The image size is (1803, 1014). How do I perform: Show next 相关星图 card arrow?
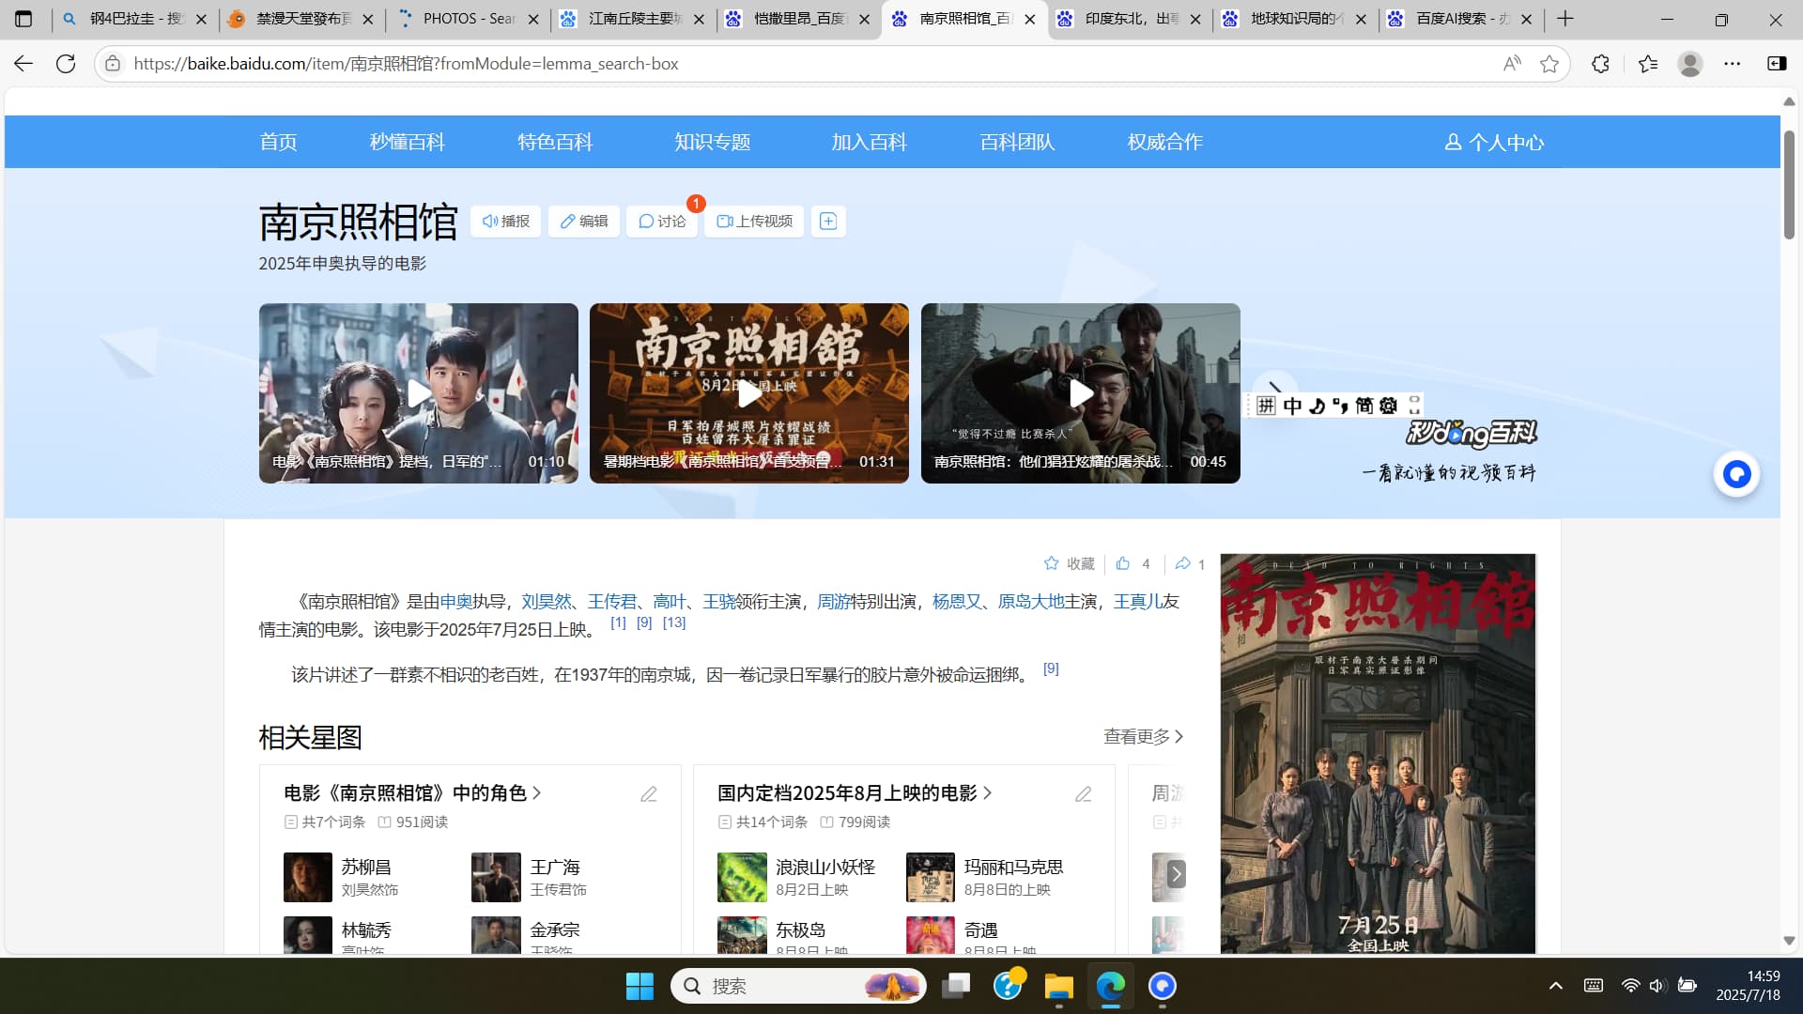(x=1176, y=874)
